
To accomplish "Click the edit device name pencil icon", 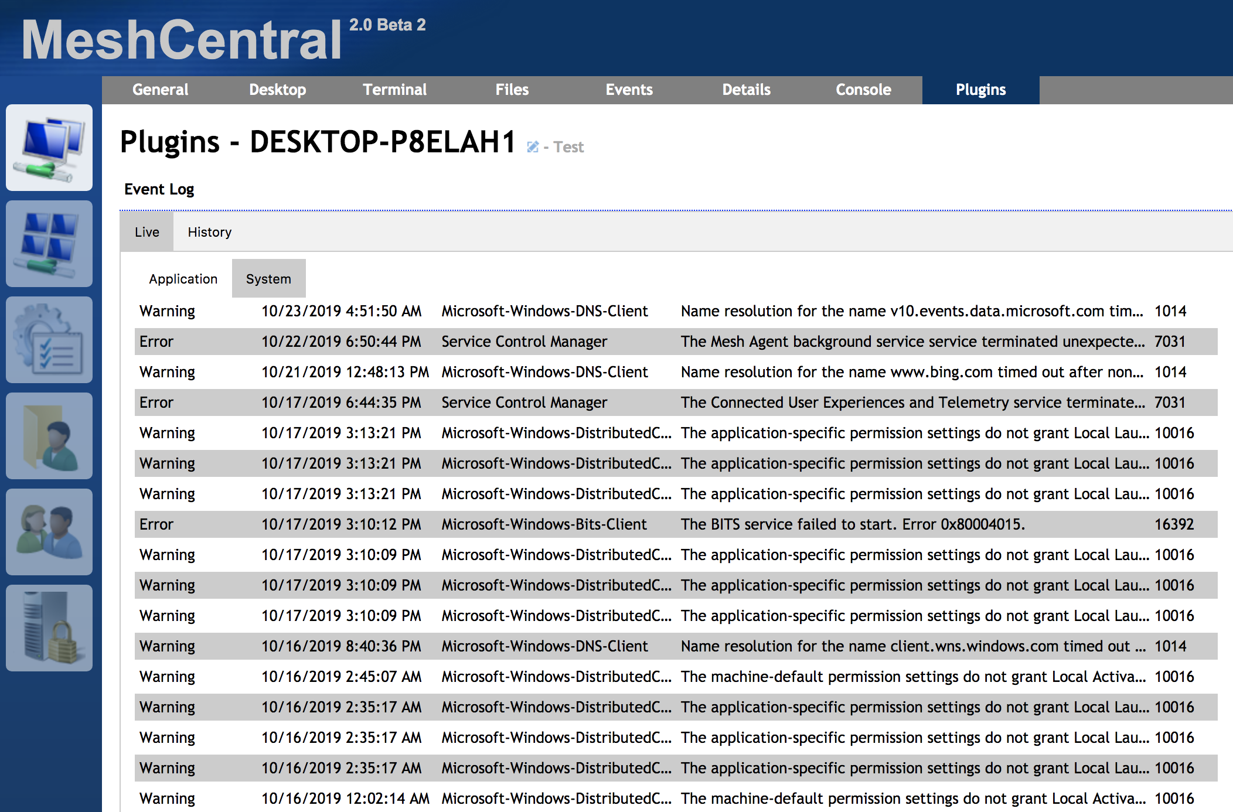I will click(x=532, y=146).
